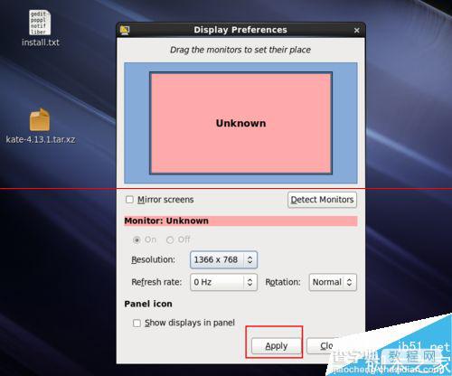
Task: Select the kate-4.13.1.tar.xz archive icon
Action: click(40, 119)
